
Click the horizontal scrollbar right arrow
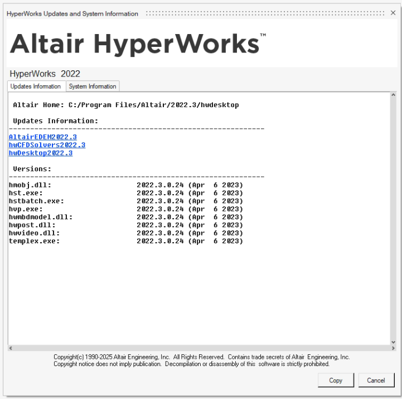pos(393,348)
